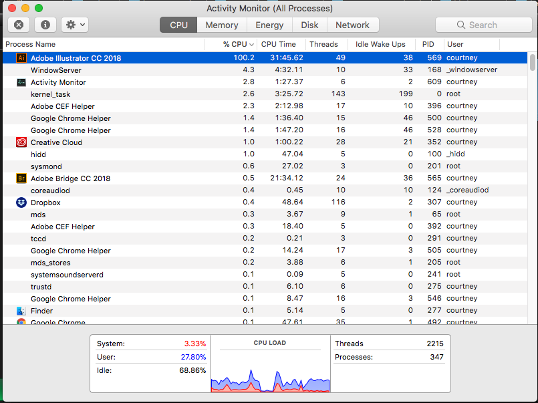Click the Google Chrome app icon
The image size is (538, 403).
click(21, 321)
